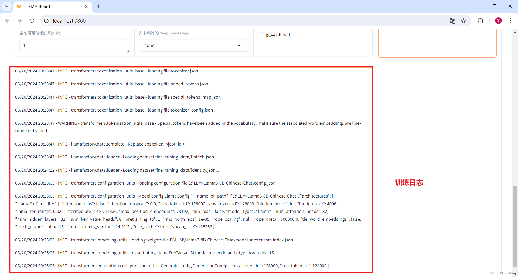Expand the DeepSpeed stage dropdown

point(194,46)
